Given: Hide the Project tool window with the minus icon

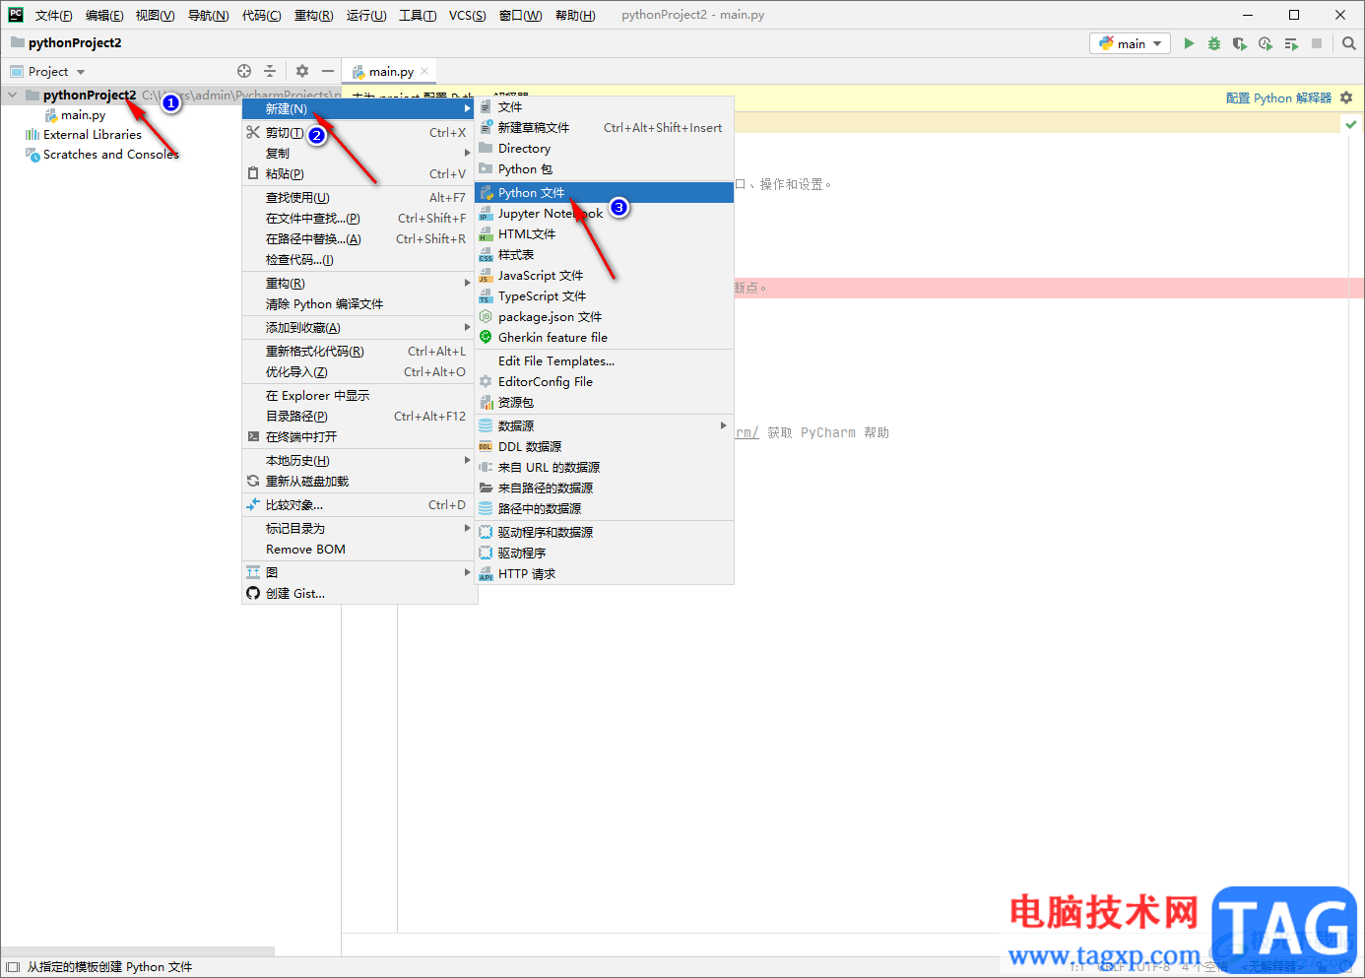Looking at the screenshot, I should click(x=328, y=71).
